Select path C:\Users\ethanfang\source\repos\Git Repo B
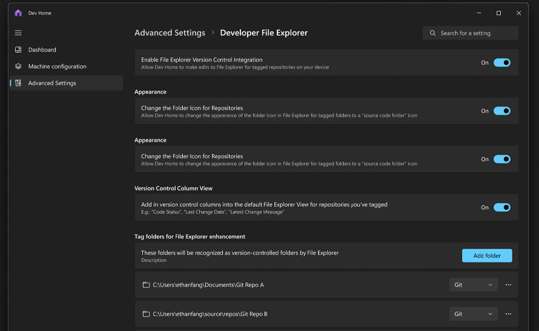This screenshot has height=331, width=539. click(210, 314)
